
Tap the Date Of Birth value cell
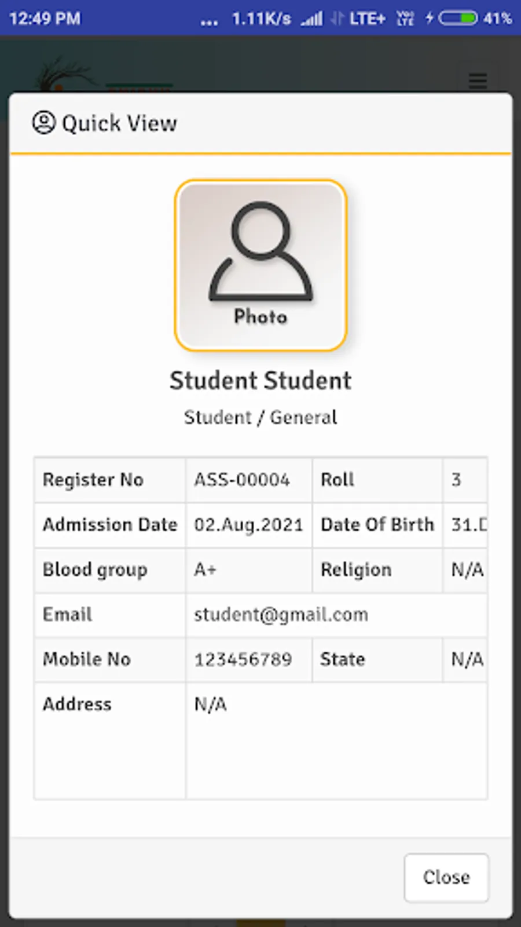click(465, 525)
